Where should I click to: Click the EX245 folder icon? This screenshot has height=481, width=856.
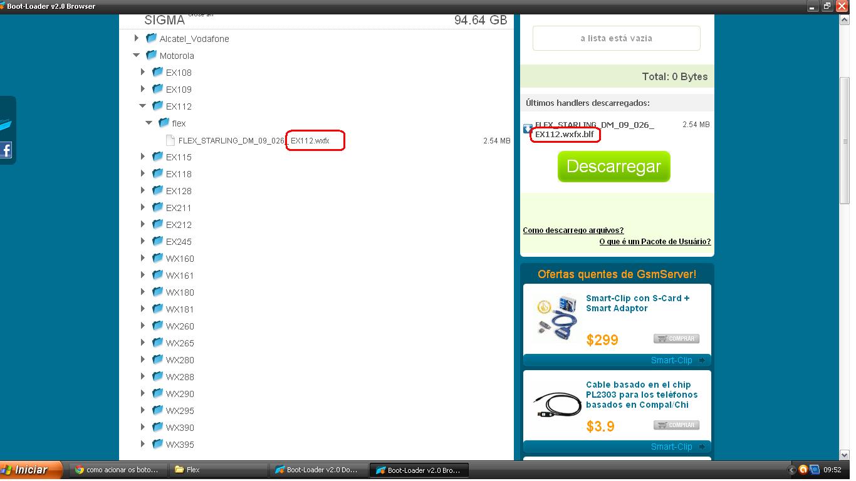click(158, 241)
